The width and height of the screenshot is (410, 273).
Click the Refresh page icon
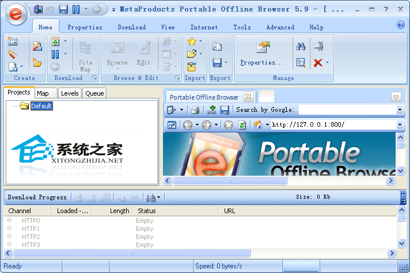(x=242, y=125)
